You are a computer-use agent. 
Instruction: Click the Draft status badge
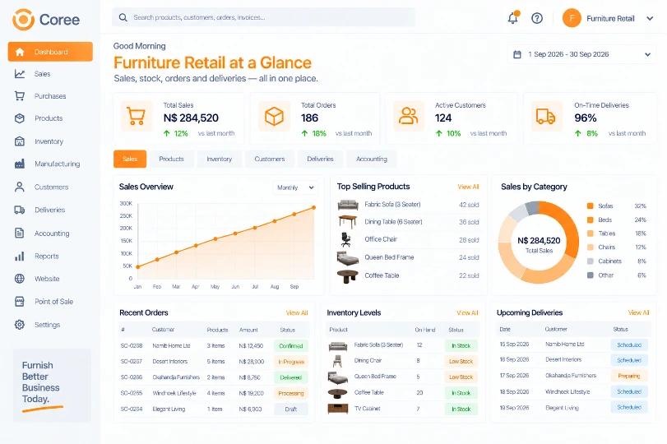coord(291,409)
